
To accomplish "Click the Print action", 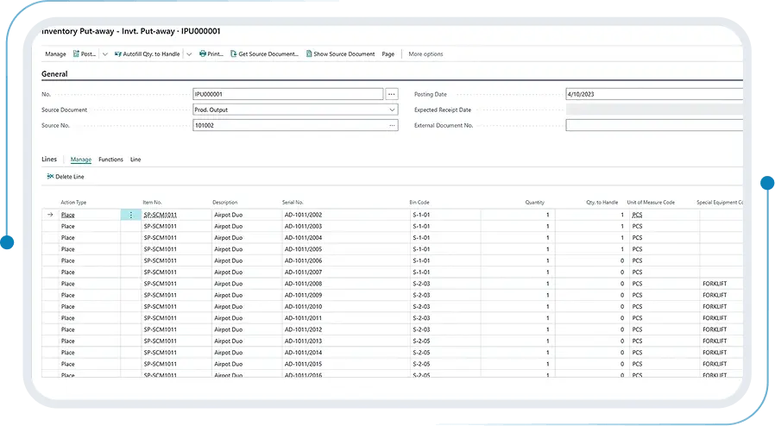I will 211,54.
